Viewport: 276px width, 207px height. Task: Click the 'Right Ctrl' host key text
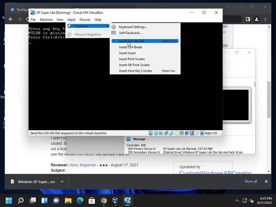pyautogui.click(x=211, y=133)
